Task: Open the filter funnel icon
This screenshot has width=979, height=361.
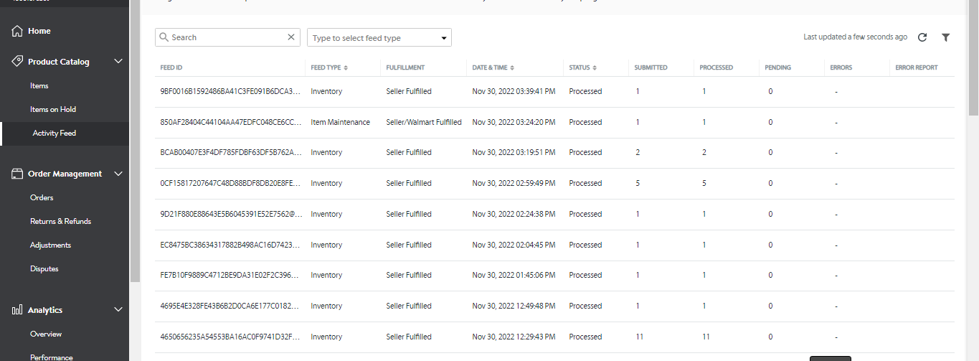Action: (x=945, y=37)
